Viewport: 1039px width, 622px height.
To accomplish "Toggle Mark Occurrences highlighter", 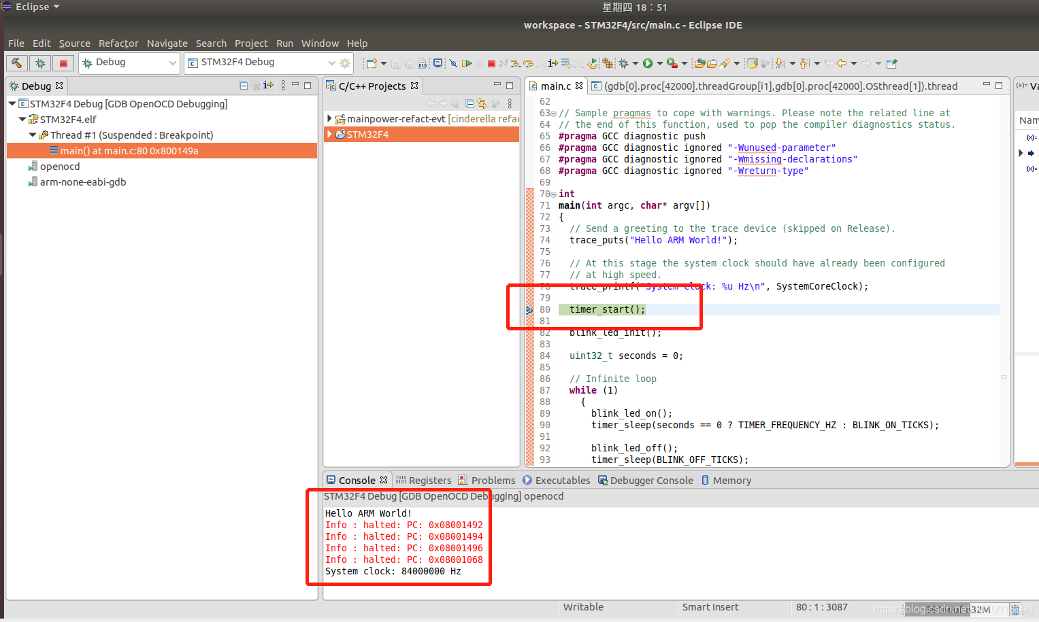I will coord(753,63).
